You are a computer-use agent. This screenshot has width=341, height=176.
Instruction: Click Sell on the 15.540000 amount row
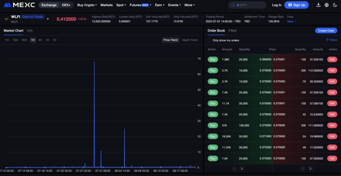pos(332,114)
